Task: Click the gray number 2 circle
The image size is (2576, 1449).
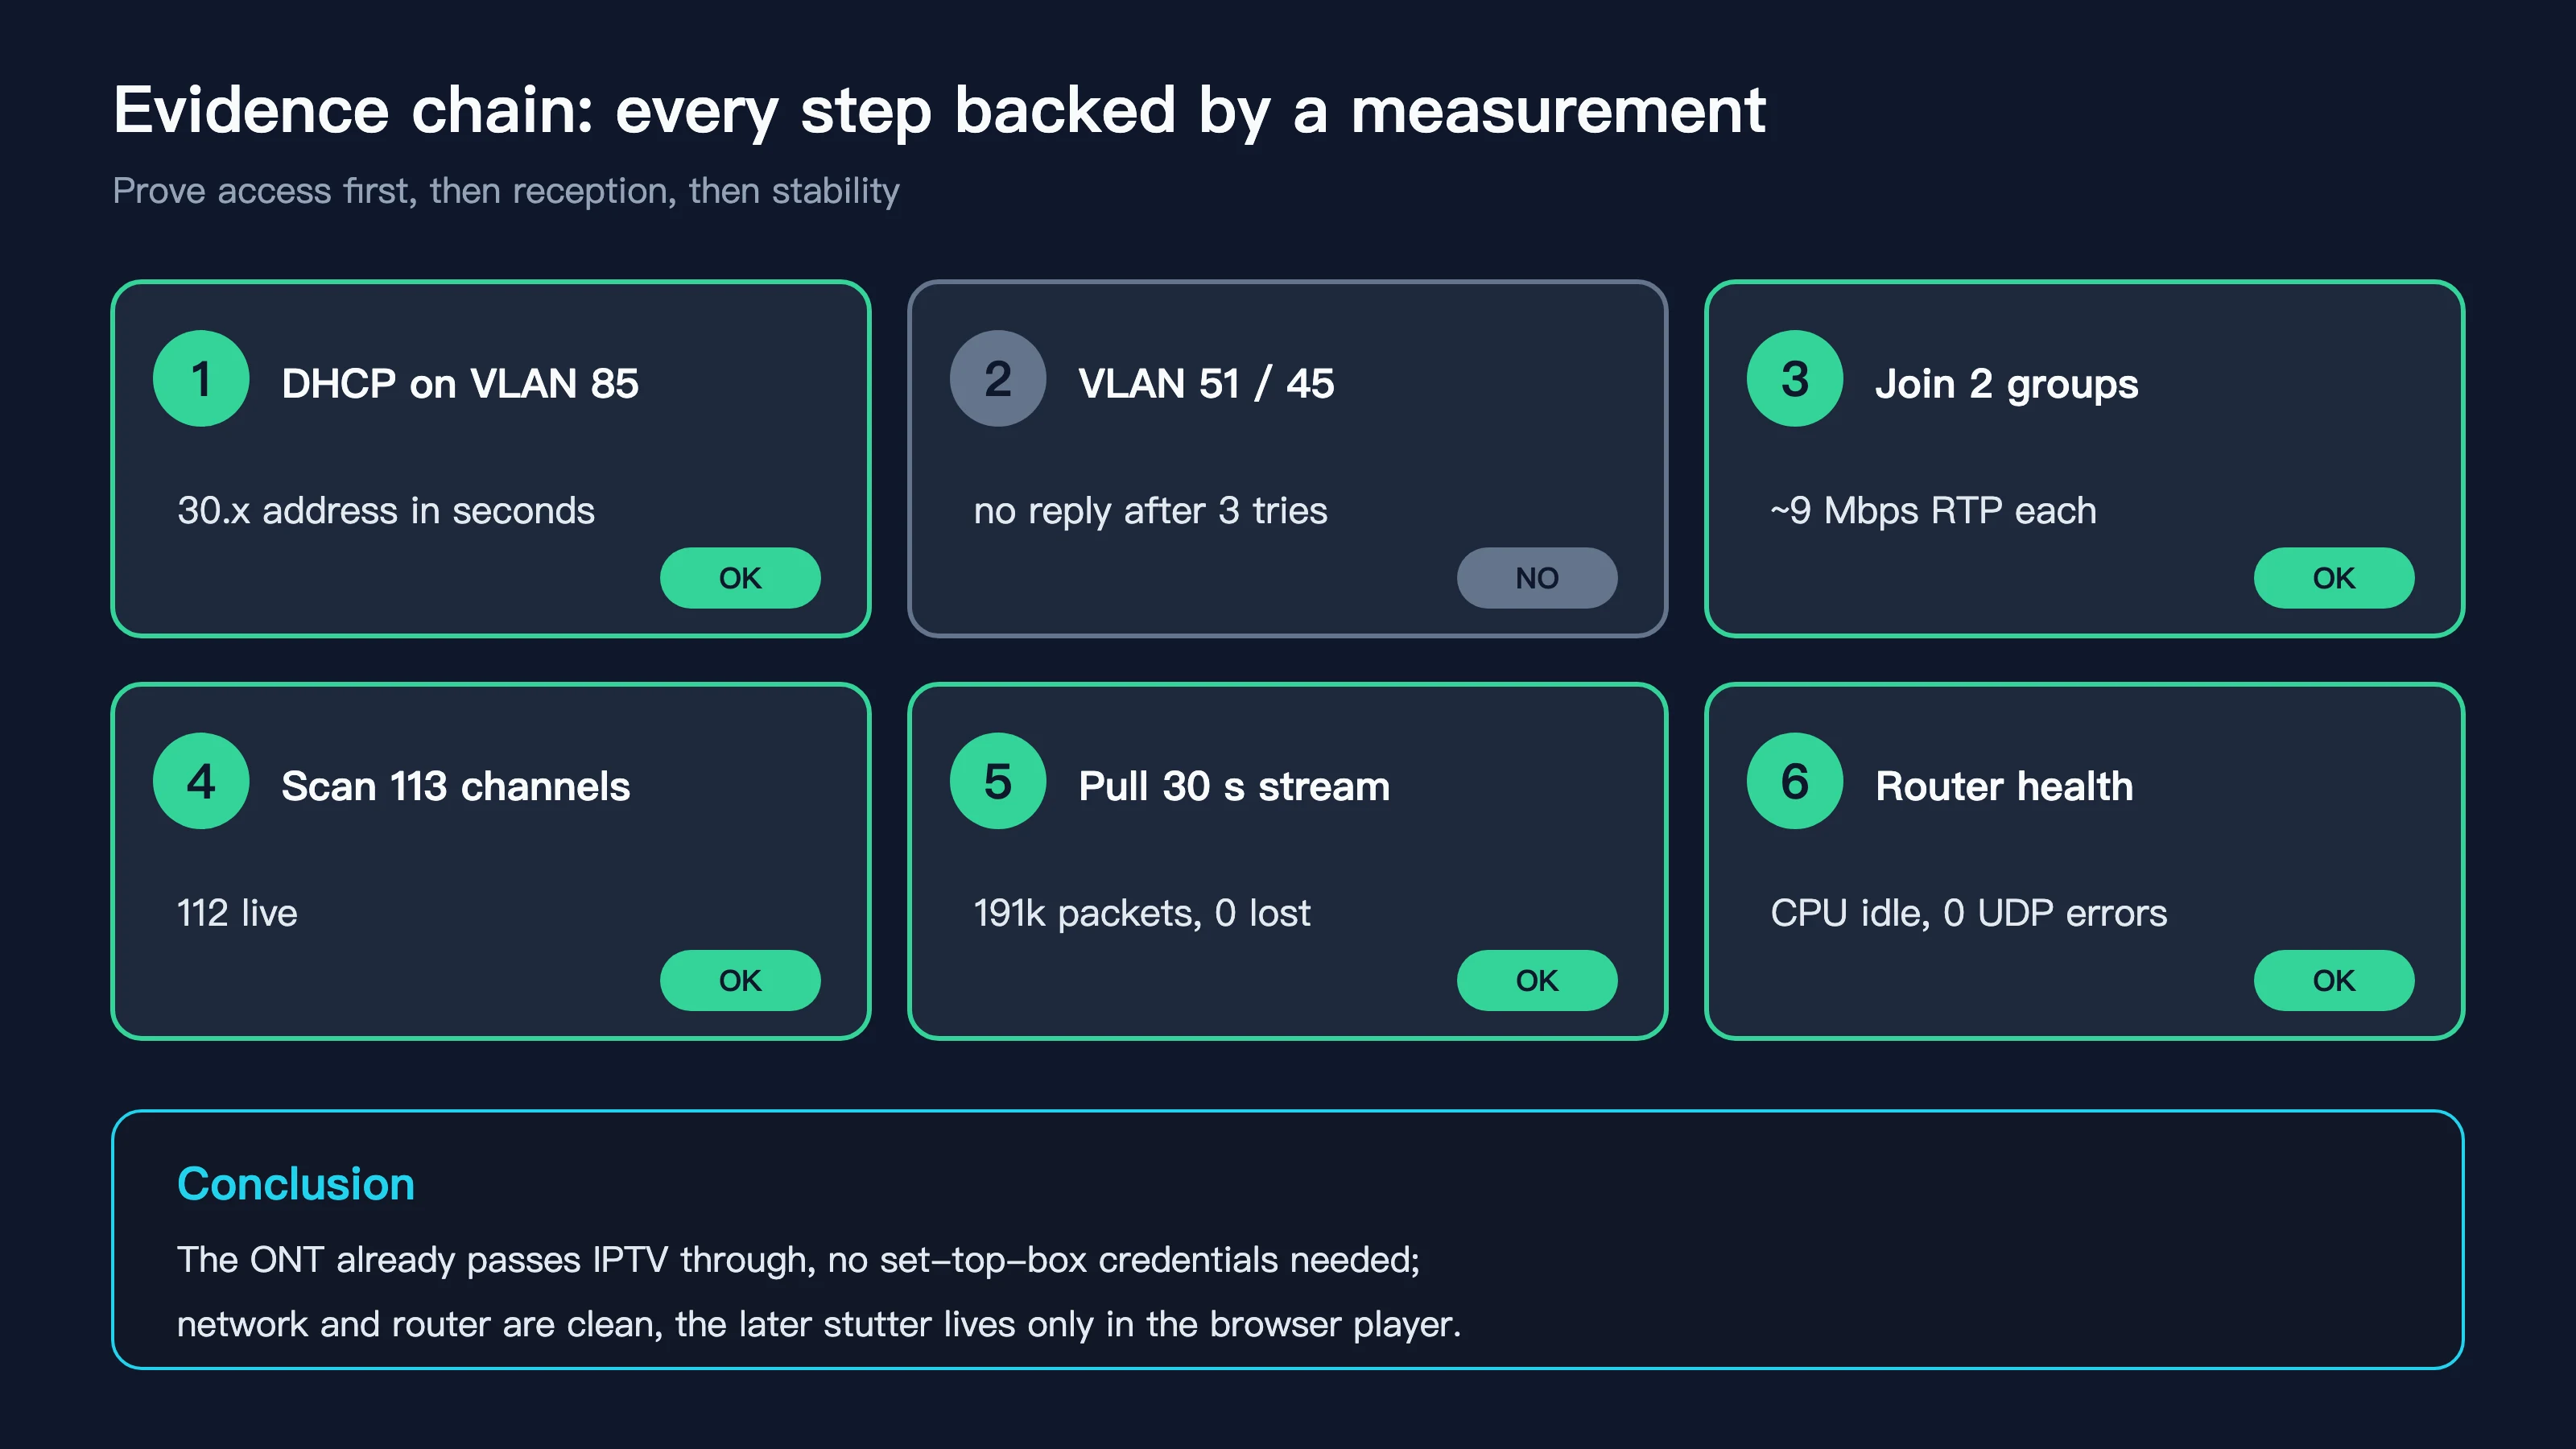Action: tap(998, 379)
